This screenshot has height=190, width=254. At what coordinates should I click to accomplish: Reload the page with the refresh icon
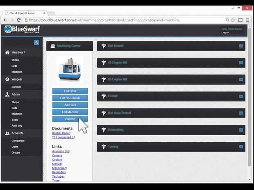tap(19, 20)
